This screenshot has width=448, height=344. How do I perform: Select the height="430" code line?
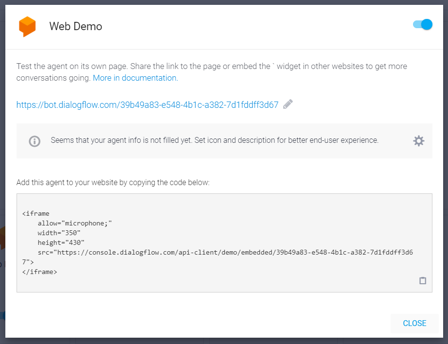[61, 242]
